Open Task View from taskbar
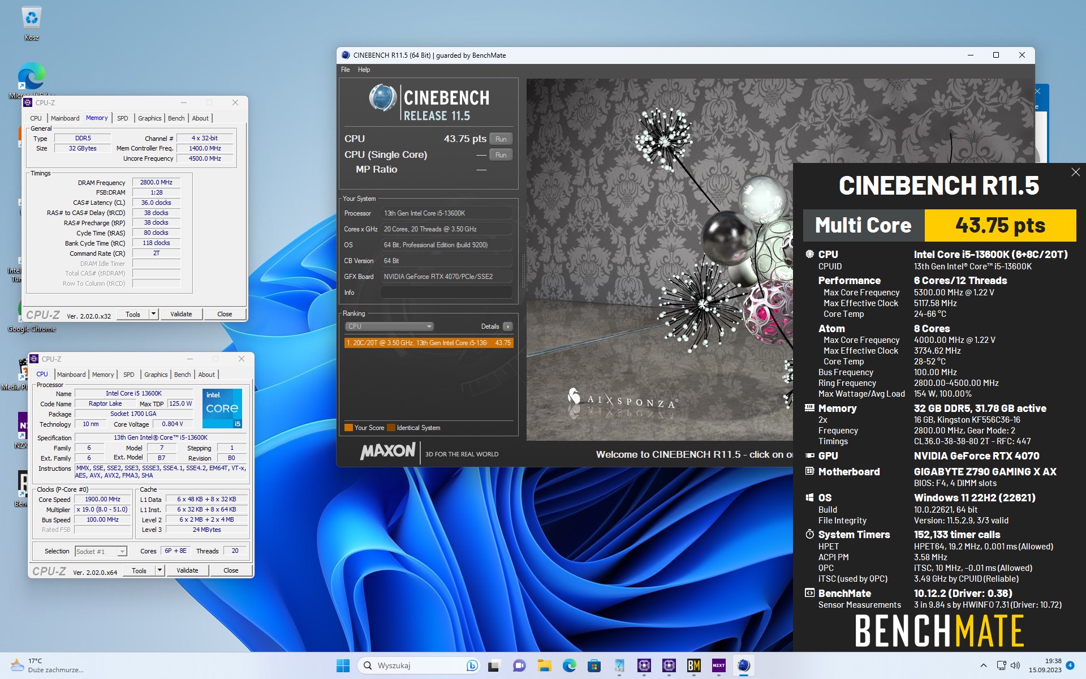 (494, 665)
